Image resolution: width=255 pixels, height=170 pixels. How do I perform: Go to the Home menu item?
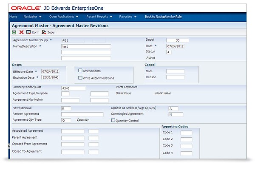point(13,17)
